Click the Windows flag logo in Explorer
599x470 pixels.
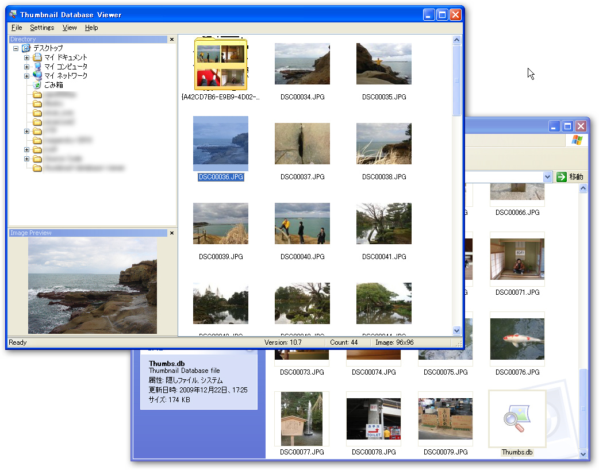[577, 140]
